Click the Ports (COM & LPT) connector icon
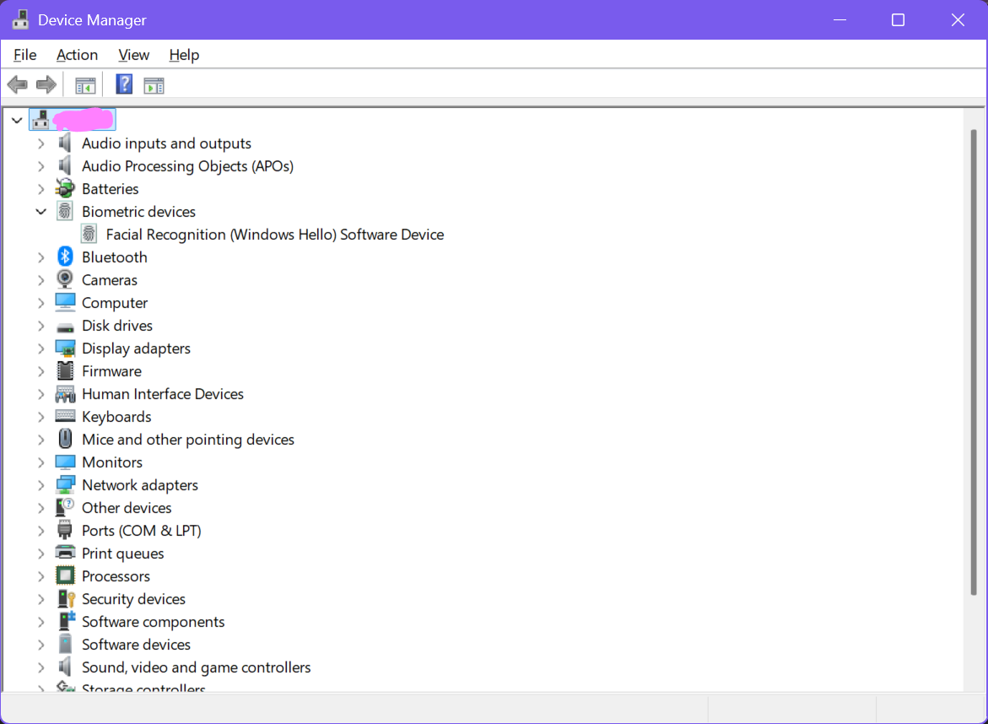Viewport: 988px width, 724px height. click(65, 530)
